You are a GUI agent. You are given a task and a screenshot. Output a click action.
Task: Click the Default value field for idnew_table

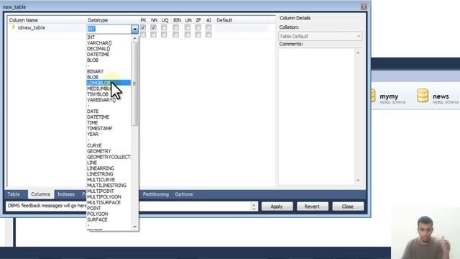(241, 28)
